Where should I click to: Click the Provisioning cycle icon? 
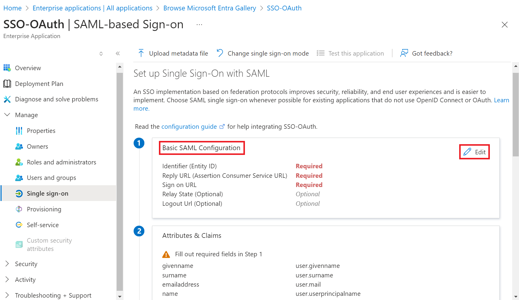19,209
